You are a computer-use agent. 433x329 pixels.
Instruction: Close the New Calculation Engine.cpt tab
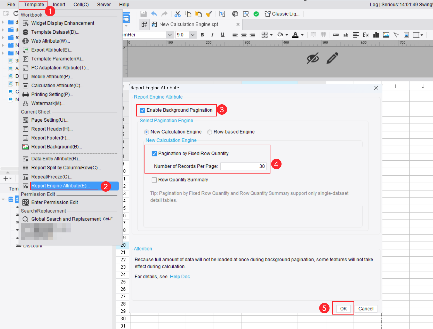238,25
